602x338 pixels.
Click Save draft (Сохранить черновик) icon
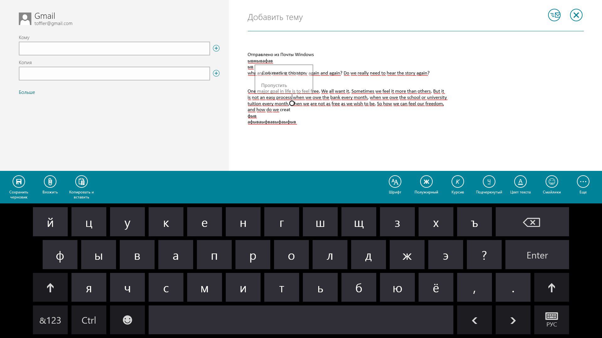pos(19,182)
